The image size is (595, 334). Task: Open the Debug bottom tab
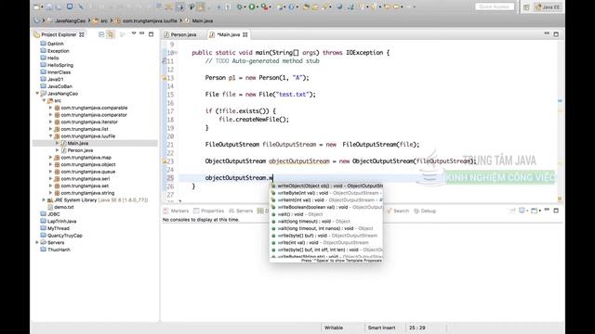(425, 211)
